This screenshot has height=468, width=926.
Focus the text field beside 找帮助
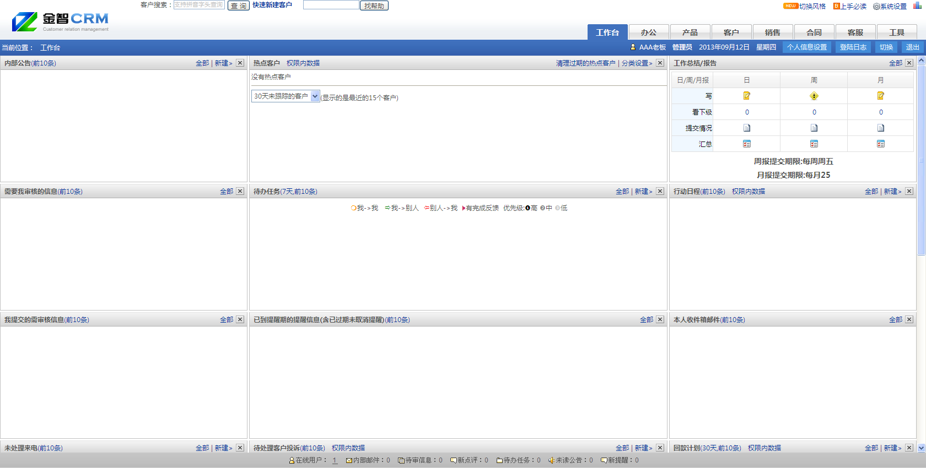[331, 5]
